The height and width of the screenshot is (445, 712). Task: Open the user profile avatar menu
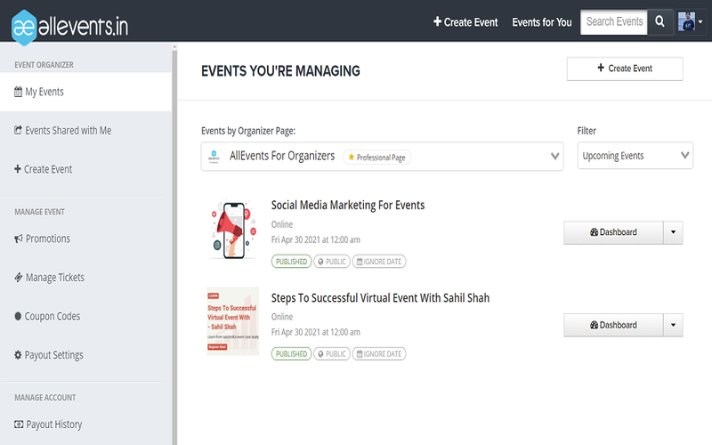point(690,22)
